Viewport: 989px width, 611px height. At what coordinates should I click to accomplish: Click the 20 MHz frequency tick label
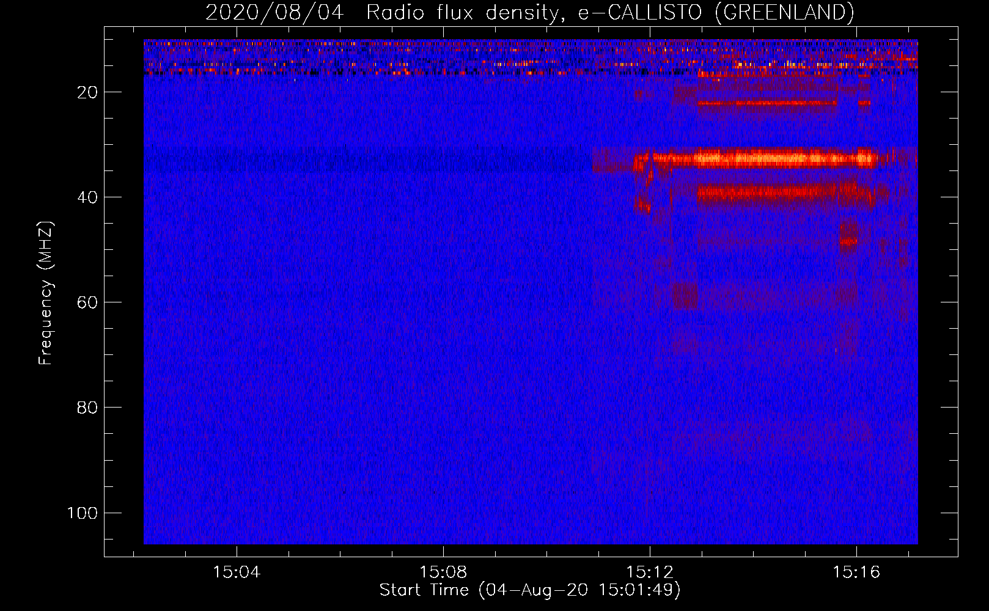pyautogui.click(x=87, y=92)
